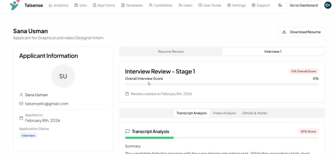This screenshot has height=154, width=335.
Task: Open the Templates section
Action: coord(132,5)
